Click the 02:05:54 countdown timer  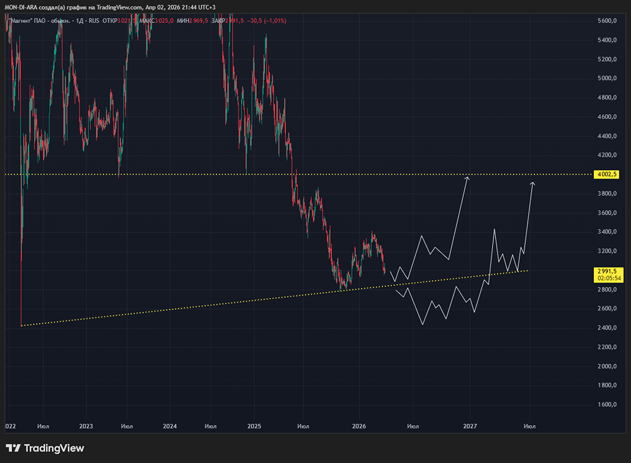click(x=609, y=278)
